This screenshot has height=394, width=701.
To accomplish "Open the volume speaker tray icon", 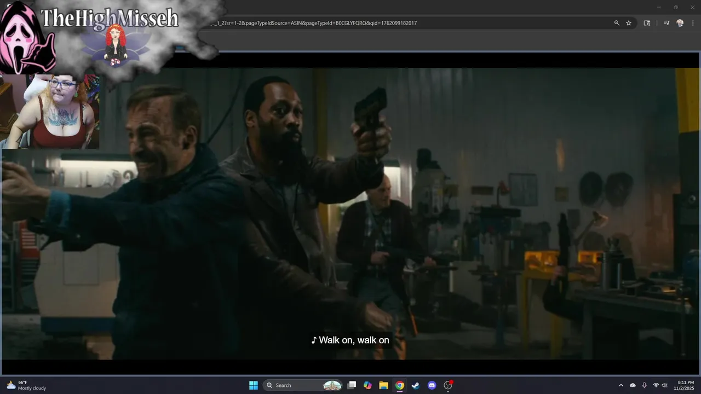I will (664, 385).
